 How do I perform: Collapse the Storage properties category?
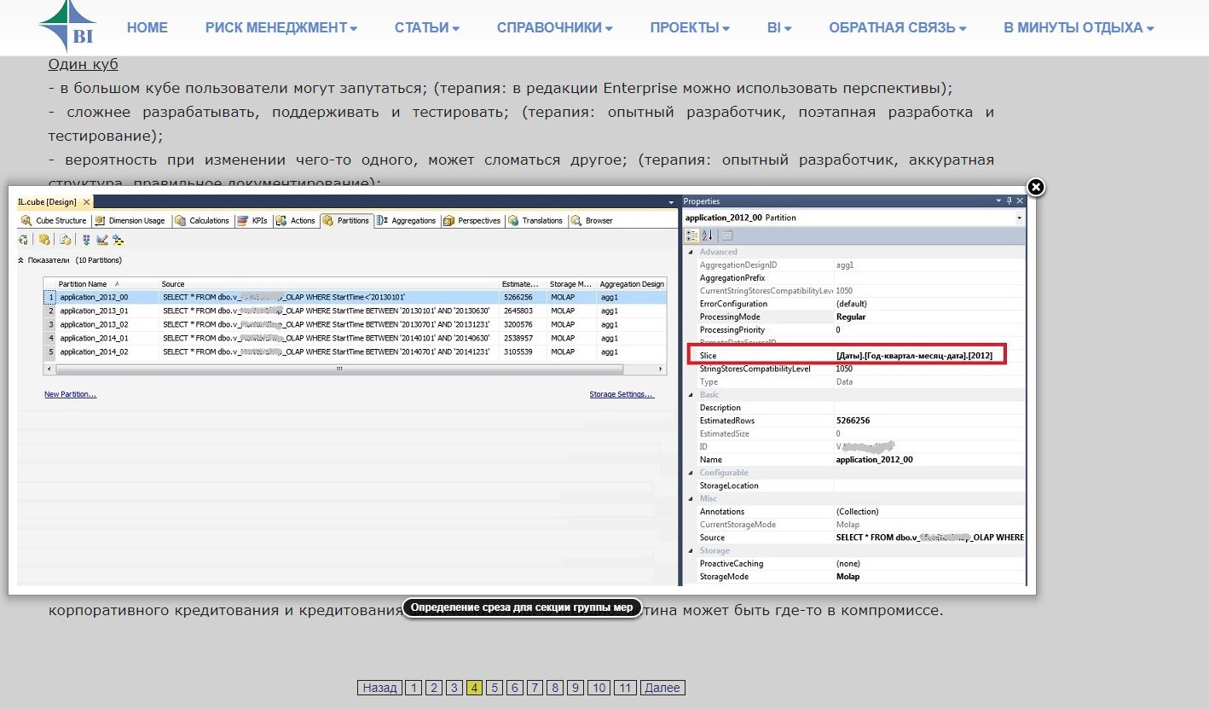[x=691, y=550]
